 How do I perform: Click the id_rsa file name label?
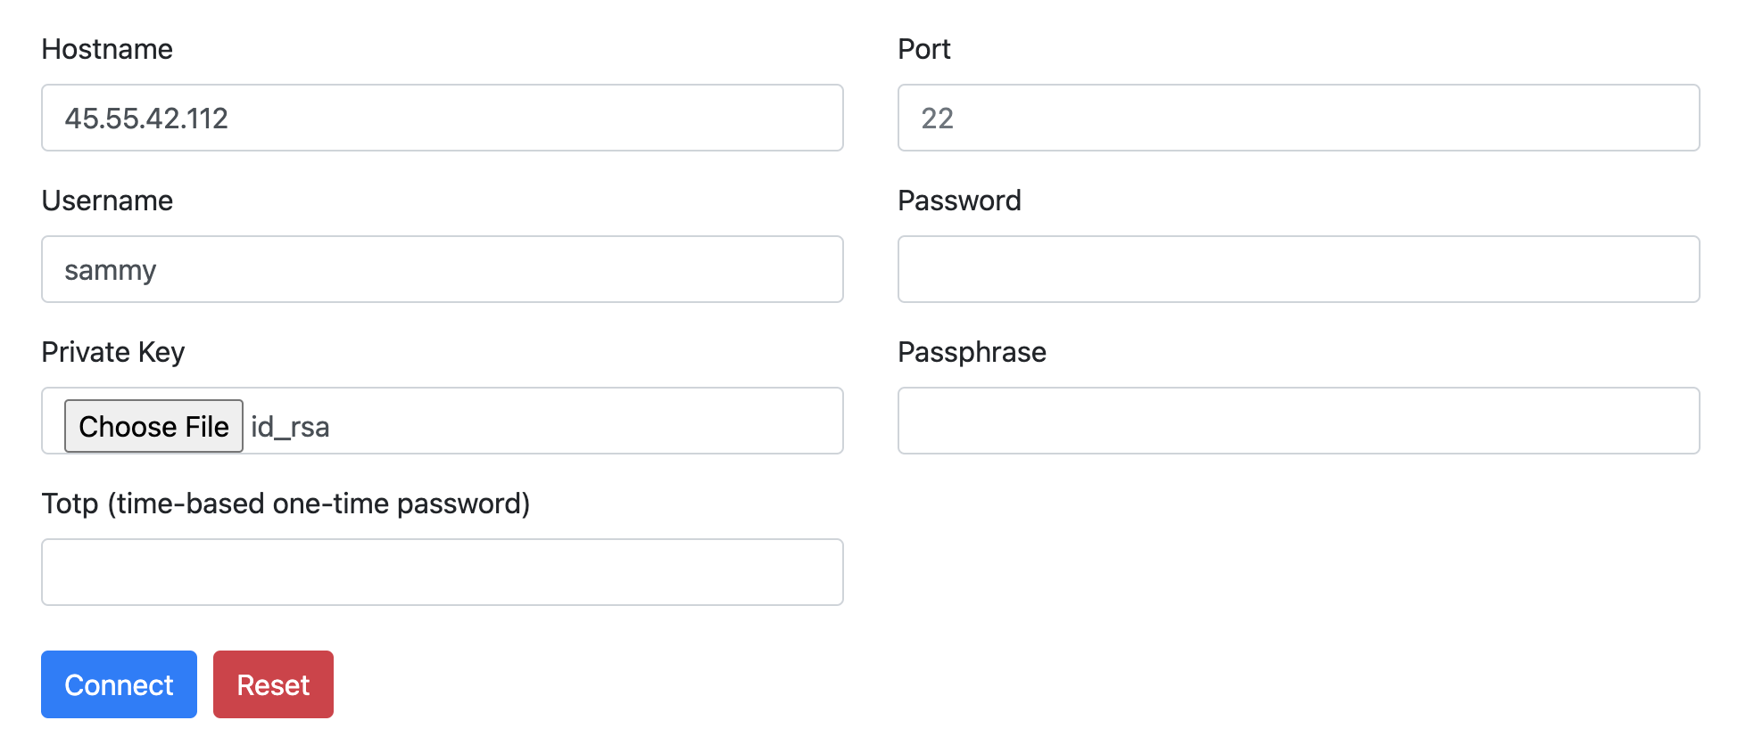tap(290, 427)
